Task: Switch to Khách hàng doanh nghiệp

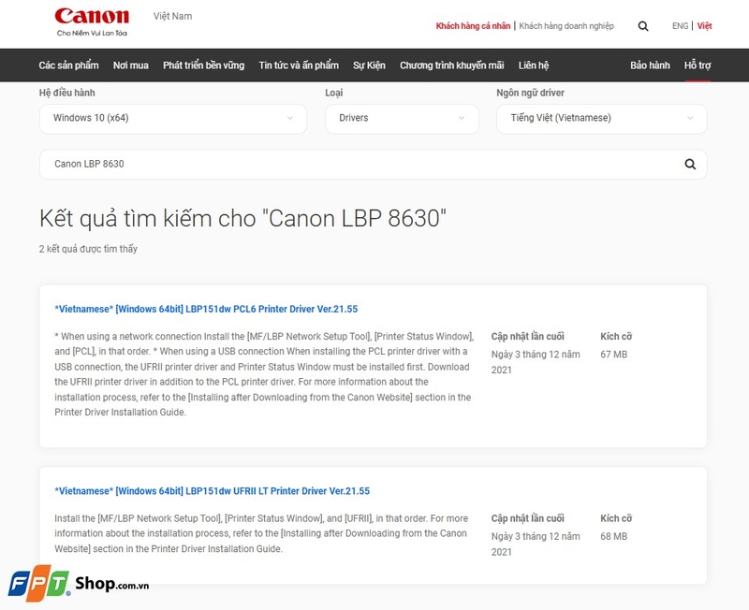Action: tap(566, 26)
